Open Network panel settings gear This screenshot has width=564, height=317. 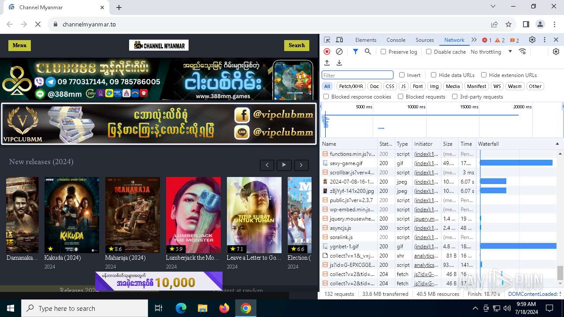click(556, 52)
